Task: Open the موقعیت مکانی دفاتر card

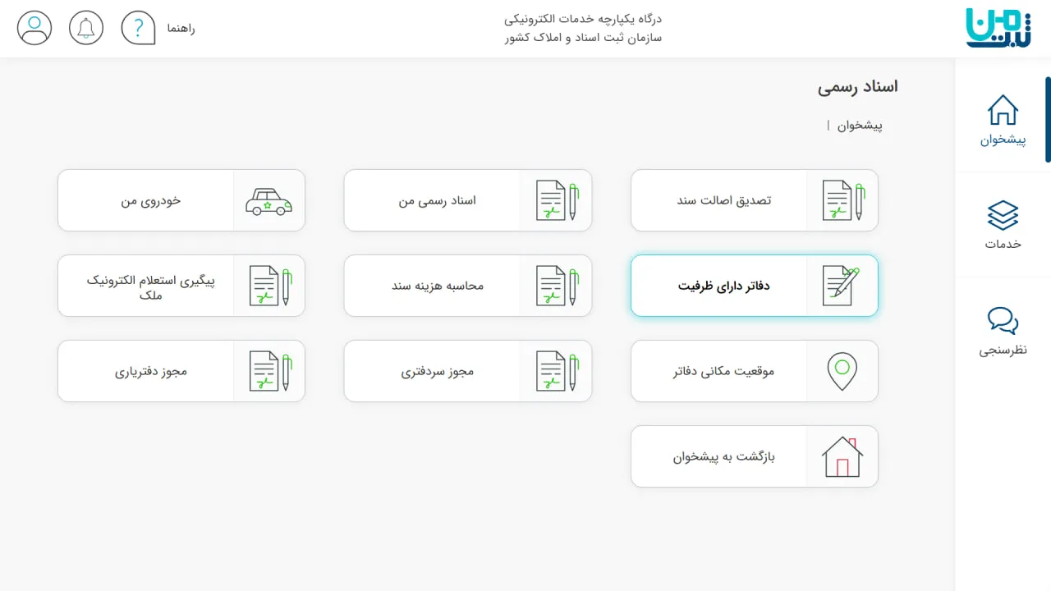Action: coord(755,371)
